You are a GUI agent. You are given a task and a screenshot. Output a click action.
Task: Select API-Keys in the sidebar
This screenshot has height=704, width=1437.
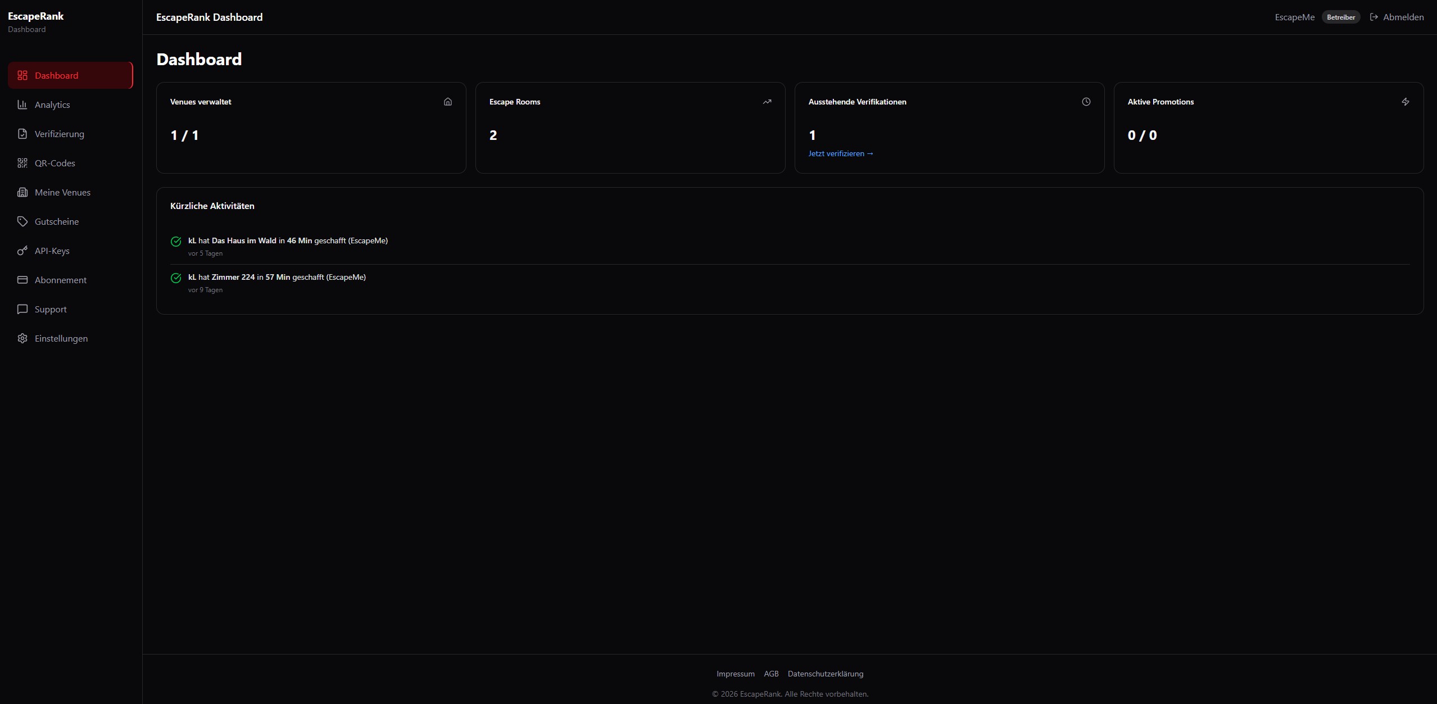point(52,251)
